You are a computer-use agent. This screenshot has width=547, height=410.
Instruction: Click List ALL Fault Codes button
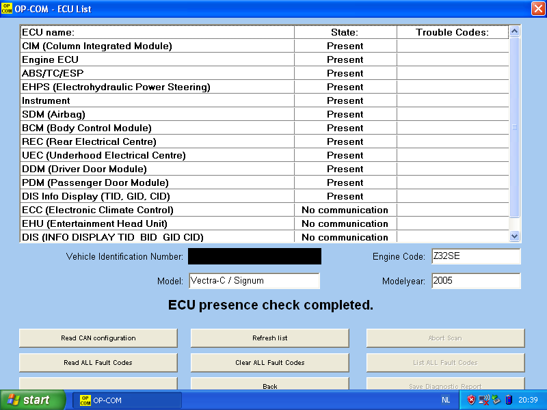[x=446, y=363]
